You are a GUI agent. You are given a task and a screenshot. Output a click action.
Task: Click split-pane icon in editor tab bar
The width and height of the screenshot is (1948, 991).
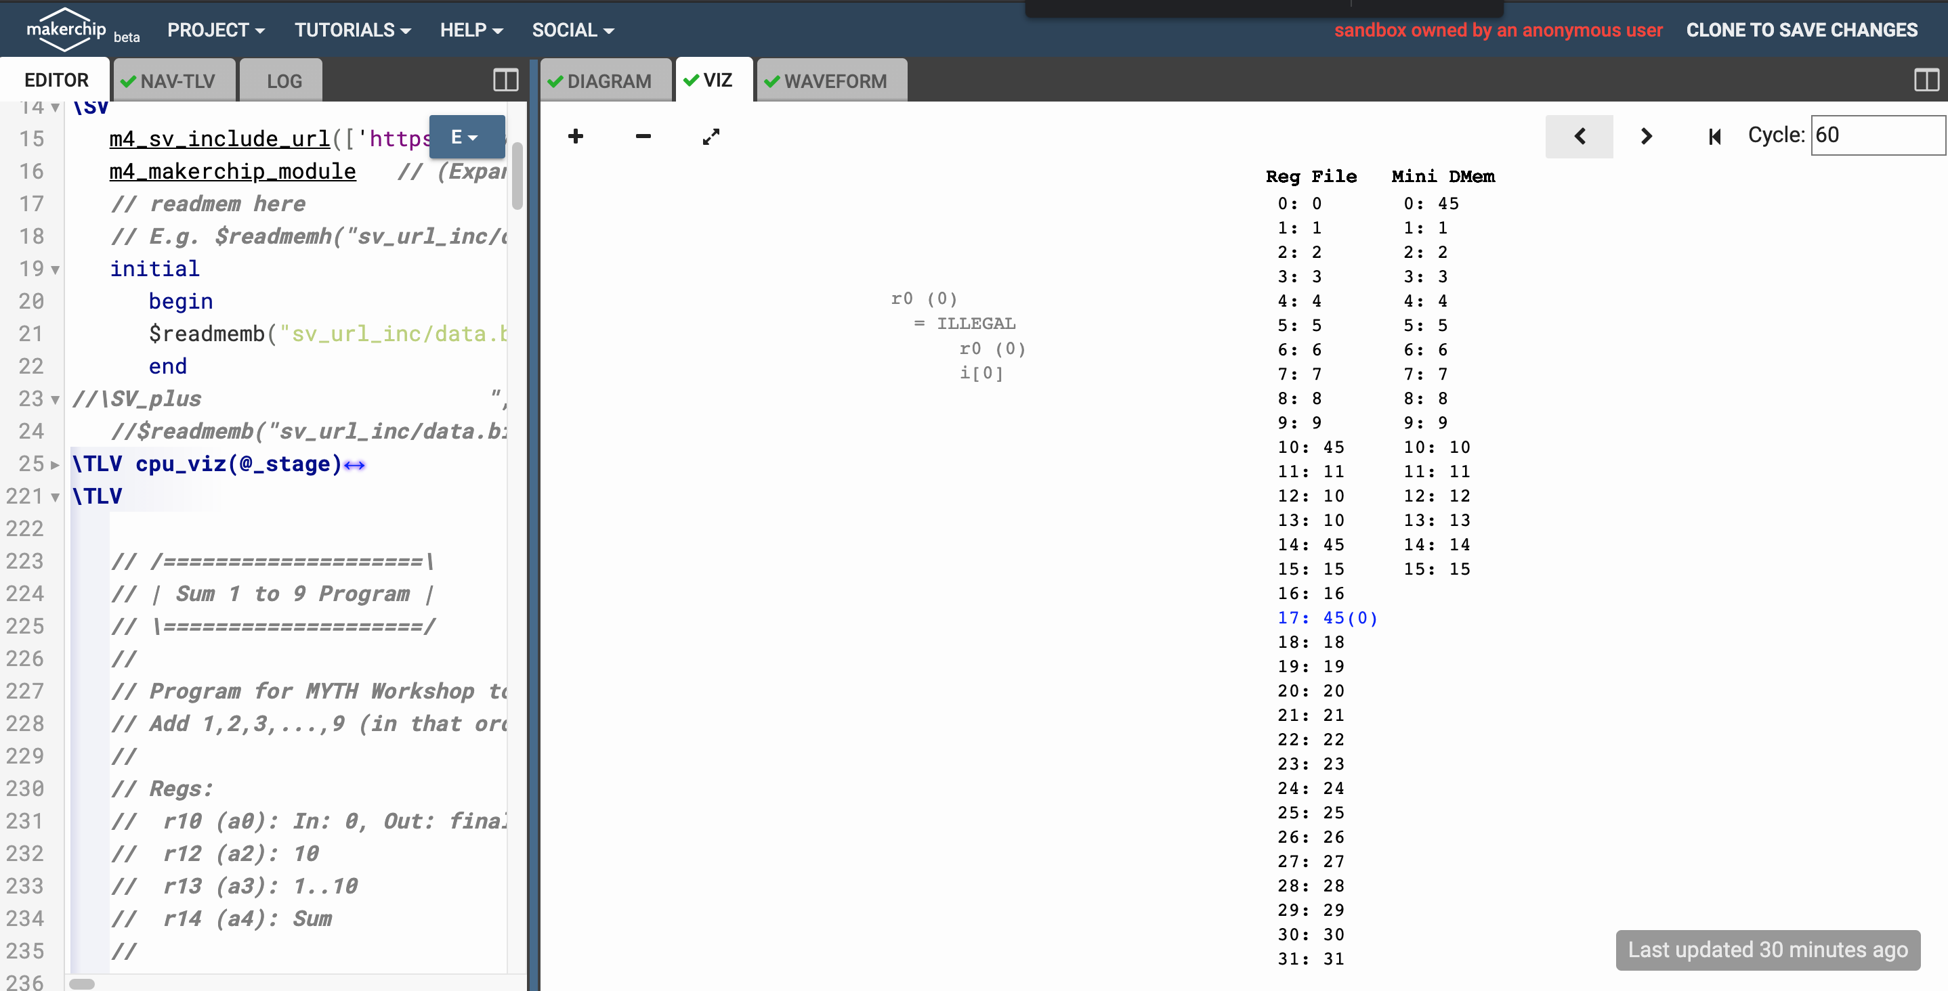click(x=505, y=80)
